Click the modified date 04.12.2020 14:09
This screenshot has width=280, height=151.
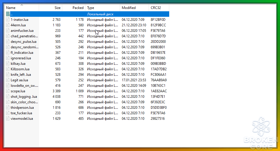pos(134,86)
